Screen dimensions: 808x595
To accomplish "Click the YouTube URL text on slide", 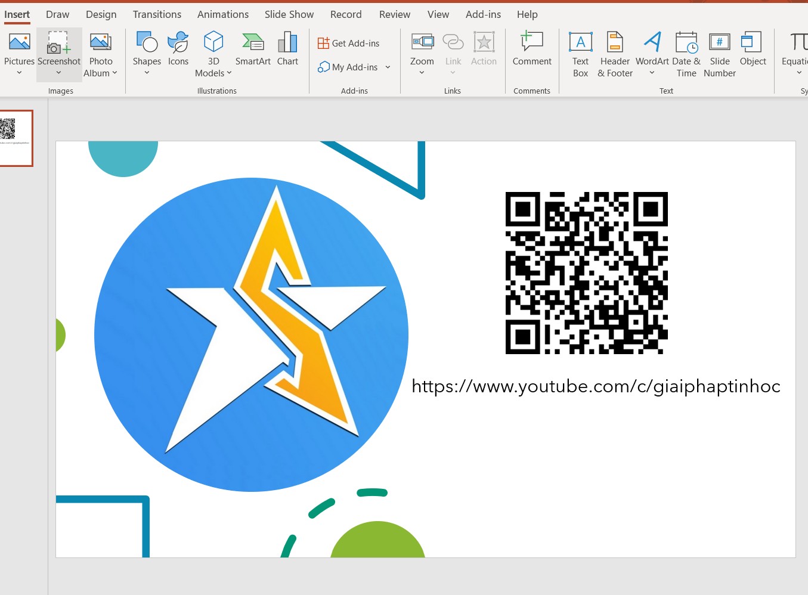I will click(596, 386).
